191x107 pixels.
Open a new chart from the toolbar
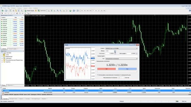pyautogui.click(x=2, y=11)
